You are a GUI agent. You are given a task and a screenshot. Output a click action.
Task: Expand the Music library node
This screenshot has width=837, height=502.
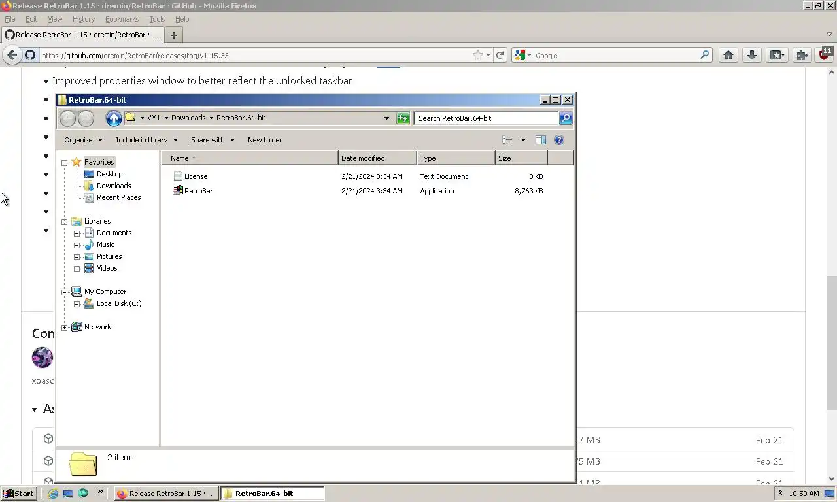click(77, 245)
